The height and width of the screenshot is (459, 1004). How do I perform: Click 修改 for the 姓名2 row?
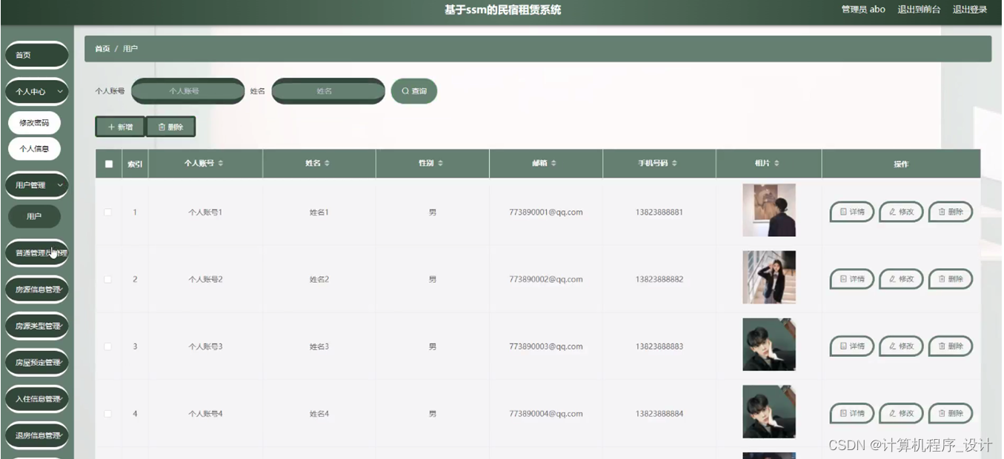(x=901, y=279)
